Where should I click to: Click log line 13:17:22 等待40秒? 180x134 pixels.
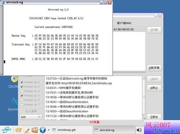pos(72,116)
